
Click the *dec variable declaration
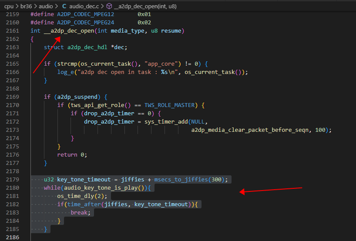coord(118,47)
